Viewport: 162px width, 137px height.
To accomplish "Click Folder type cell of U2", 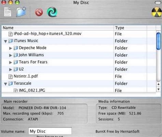I will pyautogui.click(x=121, y=69).
